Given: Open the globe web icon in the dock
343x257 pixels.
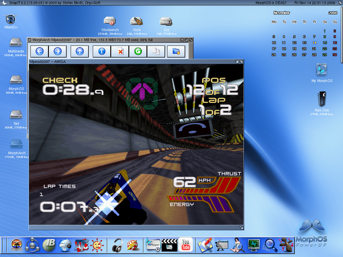Looking at the screenshot, I should [x=65, y=245].
